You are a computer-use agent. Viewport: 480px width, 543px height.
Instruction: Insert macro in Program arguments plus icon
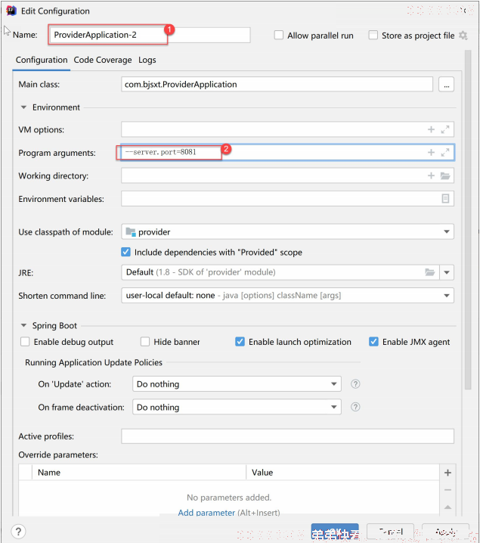(x=431, y=152)
